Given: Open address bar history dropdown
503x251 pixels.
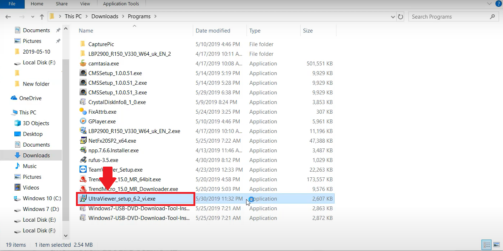Looking at the screenshot, I should [393, 16].
